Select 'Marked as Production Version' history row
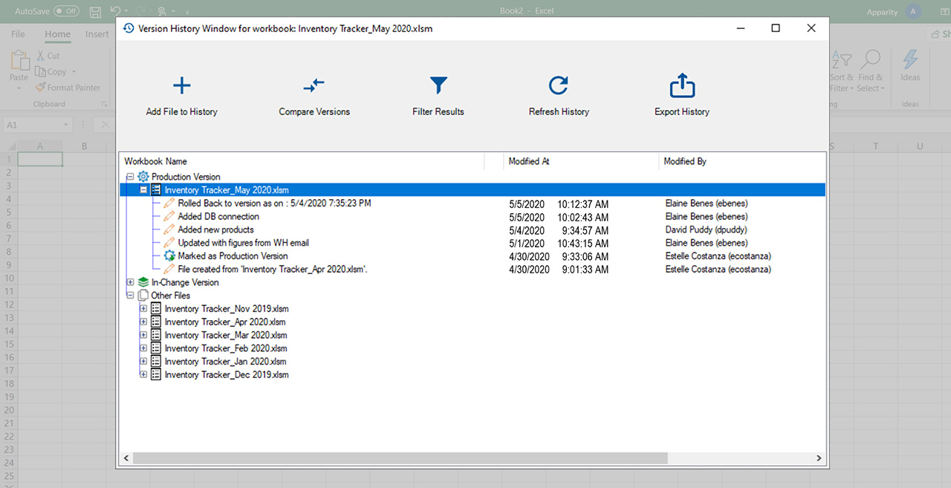The image size is (951, 488). 233,256
